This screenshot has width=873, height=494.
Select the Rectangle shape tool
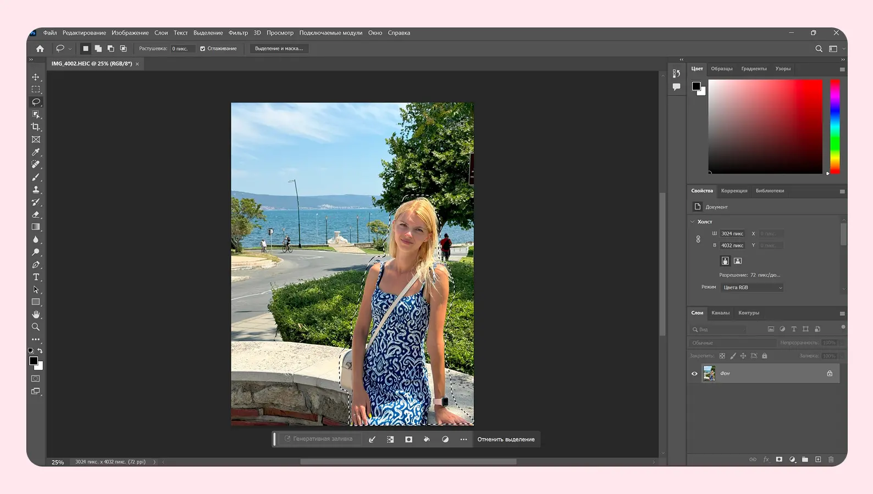[x=36, y=302]
